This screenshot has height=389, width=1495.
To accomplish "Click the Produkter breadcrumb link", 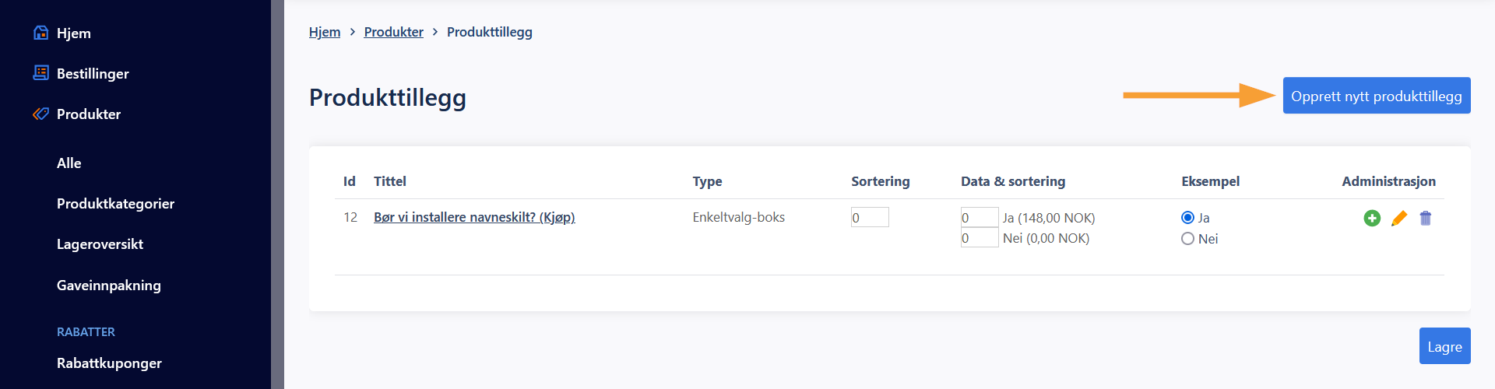I will [393, 32].
